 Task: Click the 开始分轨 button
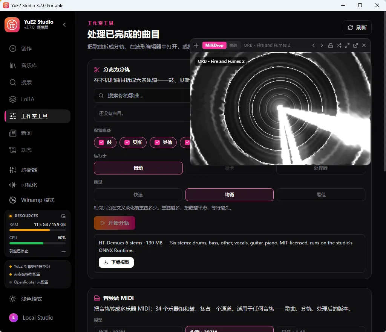115,223
